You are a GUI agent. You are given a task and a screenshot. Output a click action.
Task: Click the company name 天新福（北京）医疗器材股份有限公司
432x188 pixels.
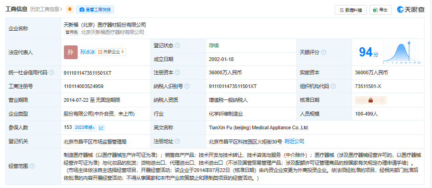coord(105,25)
